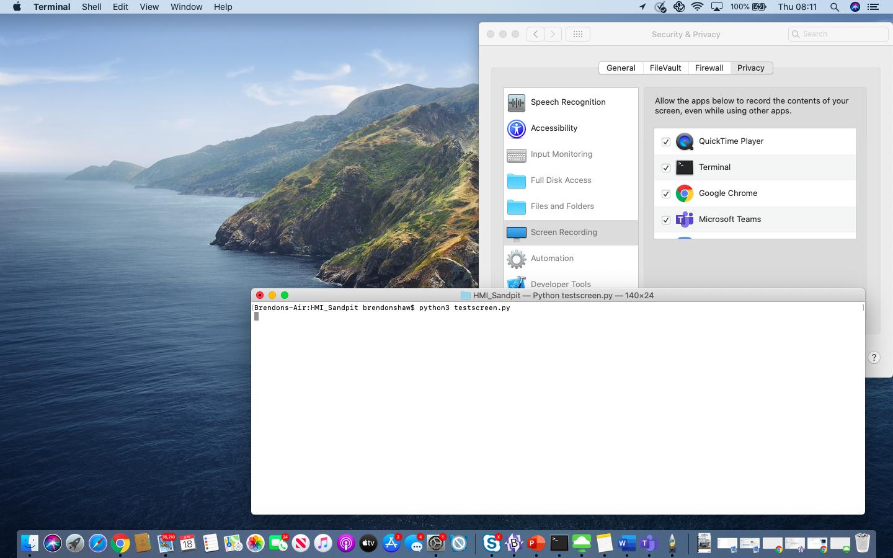Click the Security & Privacy help button
Image resolution: width=893 pixels, height=558 pixels.
(x=874, y=358)
